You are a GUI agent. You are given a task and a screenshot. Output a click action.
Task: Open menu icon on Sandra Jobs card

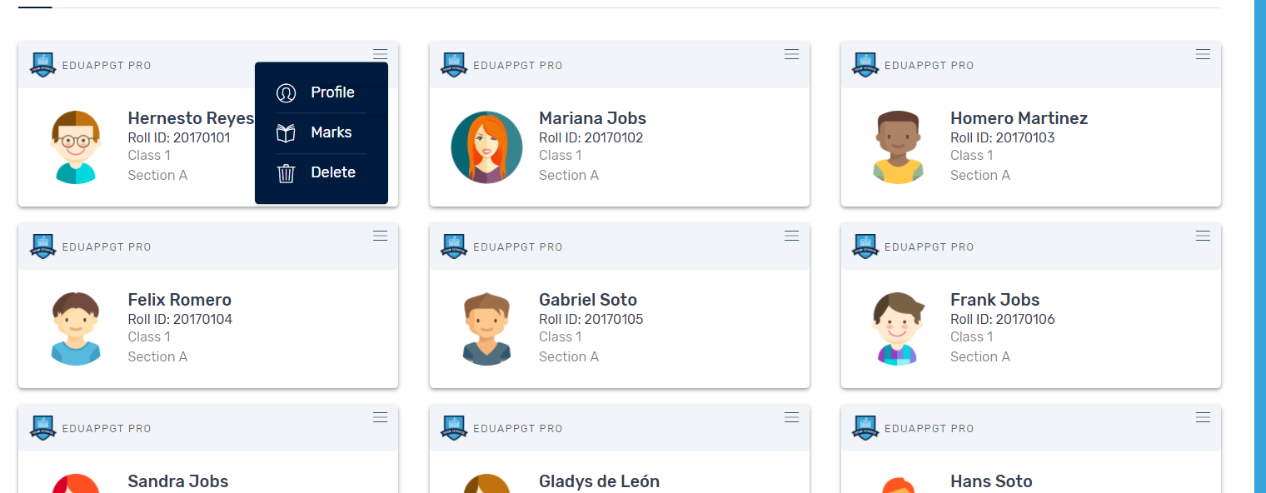[x=380, y=418]
